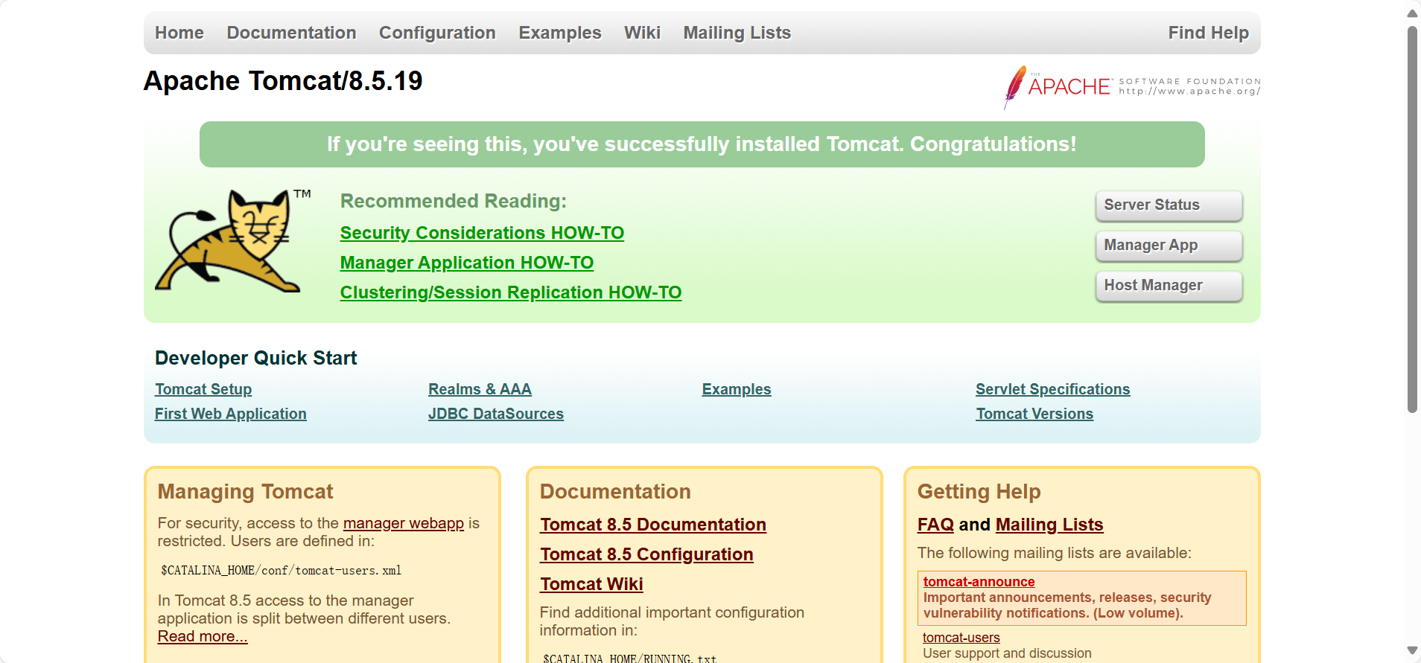Click the Managing Tomcat heading
This screenshot has height=663, width=1421.
(x=245, y=492)
